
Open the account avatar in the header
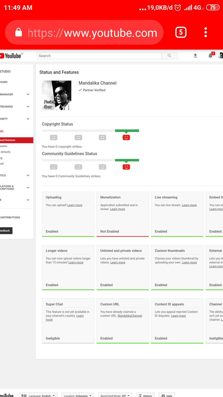[x=221, y=56]
